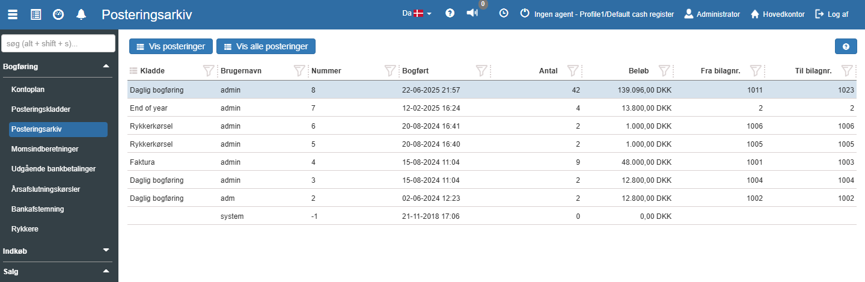The height and width of the screenshot is (282, 865).
Task: Click the Vis alle posteringer button
Action: [x=266, y=46]
